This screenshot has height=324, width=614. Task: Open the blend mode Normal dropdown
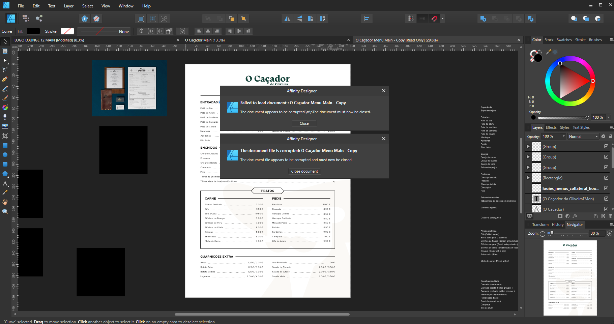point(583,137)
